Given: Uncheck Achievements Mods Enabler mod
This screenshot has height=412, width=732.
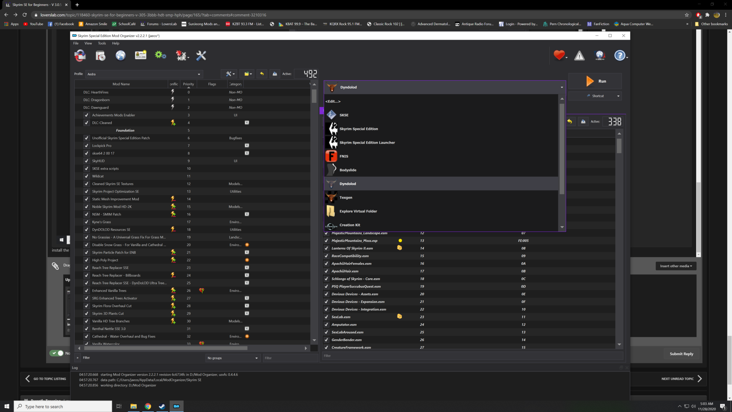Looking at the screenshot, I should (x=87, y=115).
